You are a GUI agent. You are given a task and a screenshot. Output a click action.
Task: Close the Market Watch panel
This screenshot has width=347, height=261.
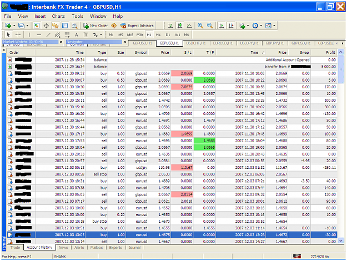61,42
